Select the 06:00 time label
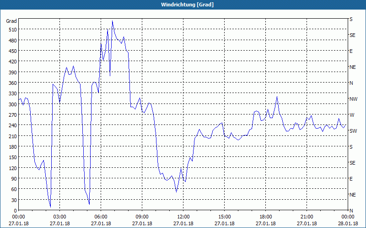Screen dimensions: 366x228 (x=101, y=217)
